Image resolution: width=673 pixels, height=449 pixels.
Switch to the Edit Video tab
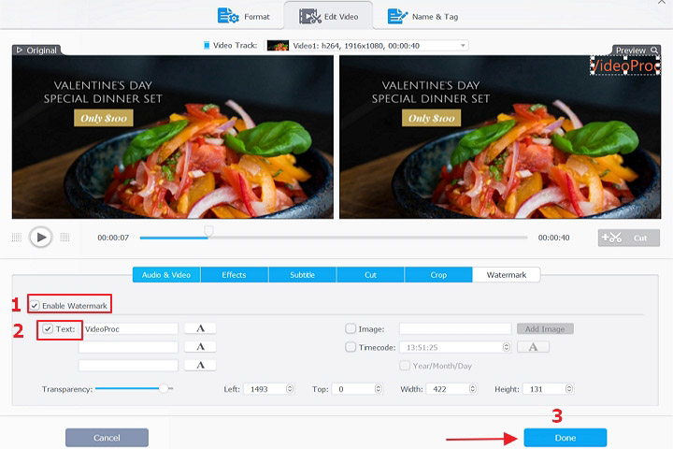tap(328, 16)
